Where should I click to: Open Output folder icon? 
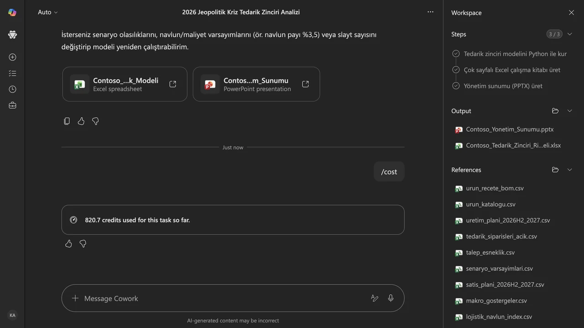click(555, 111)
